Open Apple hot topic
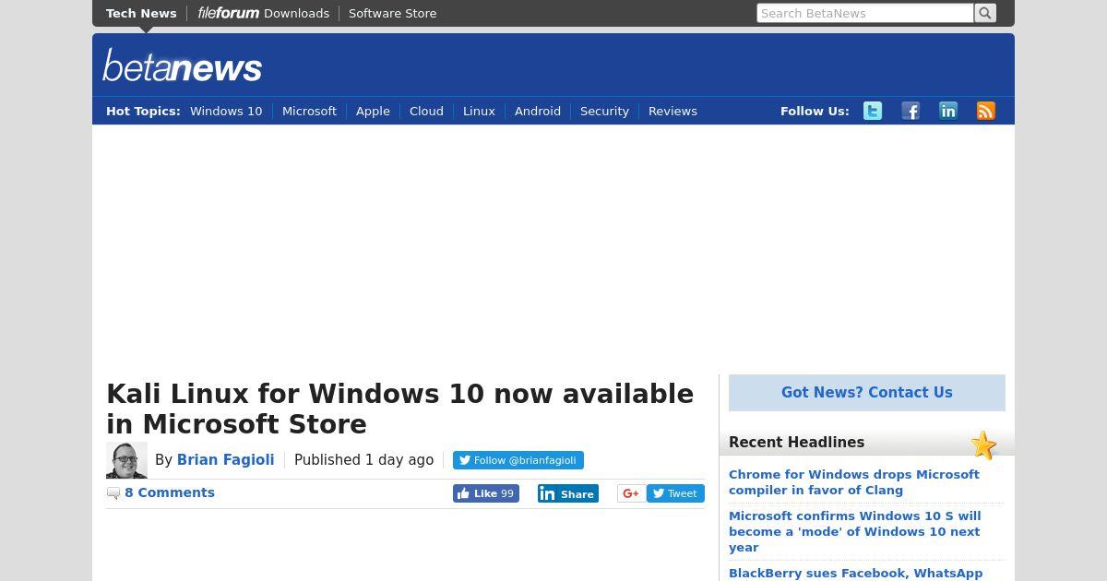This screenshot has height=581, width=1107. pos(373,111)
